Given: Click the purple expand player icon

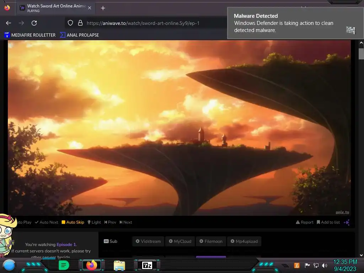Looking at the screenshot, I should point(347,223).
